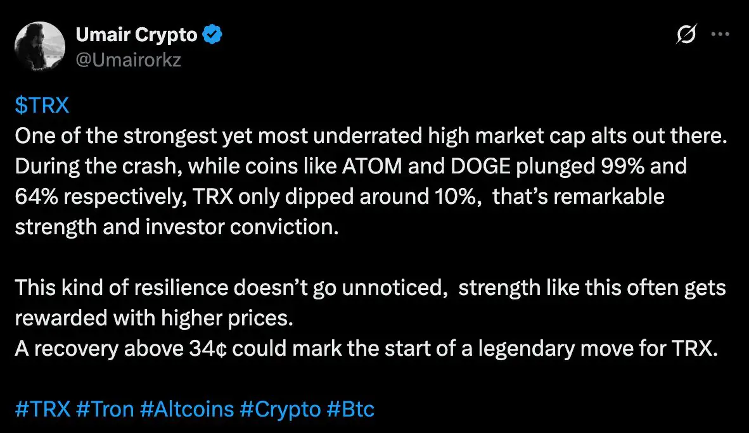
Task: Click the Umair Crypto display name
Action: (136, 35)
